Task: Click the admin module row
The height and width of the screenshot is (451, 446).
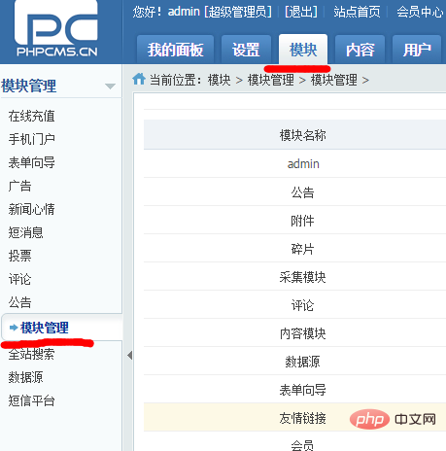Action: [294, 163]
